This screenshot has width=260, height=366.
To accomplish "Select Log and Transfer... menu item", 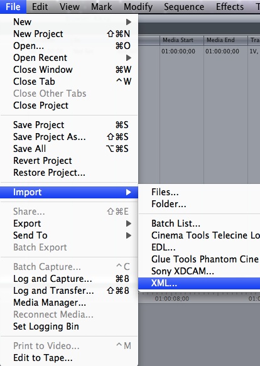I will pos(69,291).
